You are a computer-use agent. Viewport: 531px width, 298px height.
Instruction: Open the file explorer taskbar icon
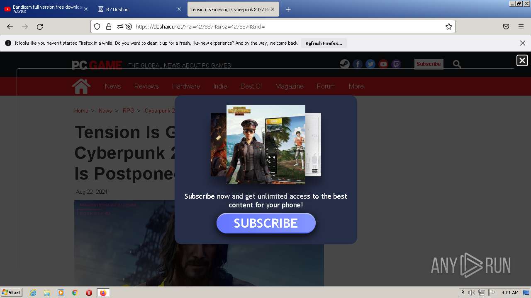tap(47, 293)
